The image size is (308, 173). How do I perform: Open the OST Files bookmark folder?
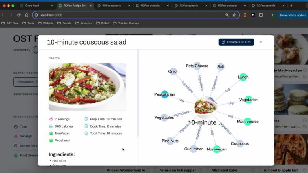coord(10,23)
